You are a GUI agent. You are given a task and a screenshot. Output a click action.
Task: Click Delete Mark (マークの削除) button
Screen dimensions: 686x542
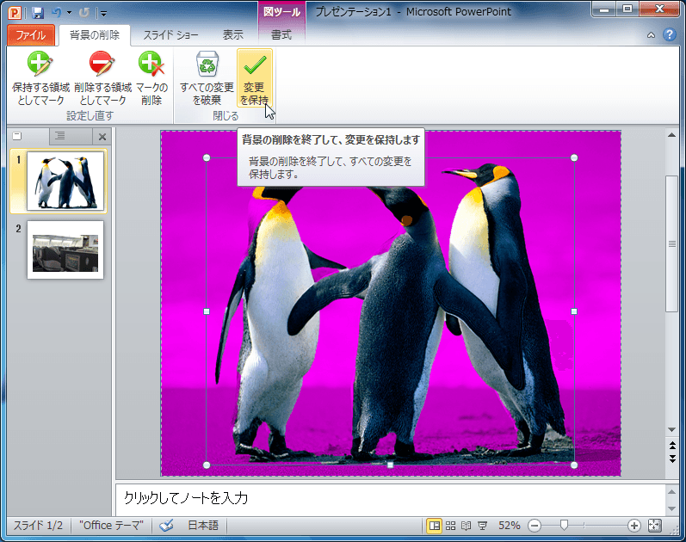(x=151, y=78)
